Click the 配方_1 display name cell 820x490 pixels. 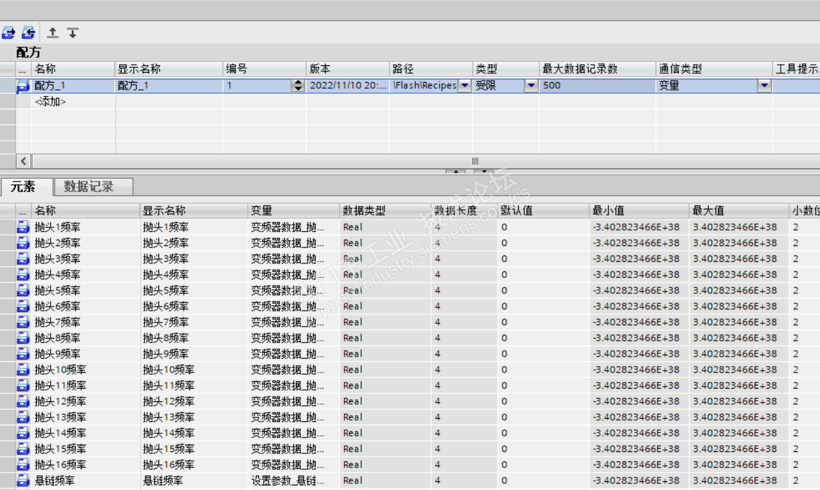coord(169,85)
